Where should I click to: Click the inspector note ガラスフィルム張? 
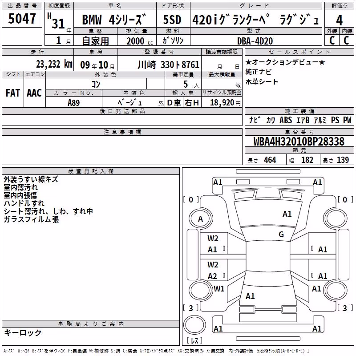click(x=31, y=219)
